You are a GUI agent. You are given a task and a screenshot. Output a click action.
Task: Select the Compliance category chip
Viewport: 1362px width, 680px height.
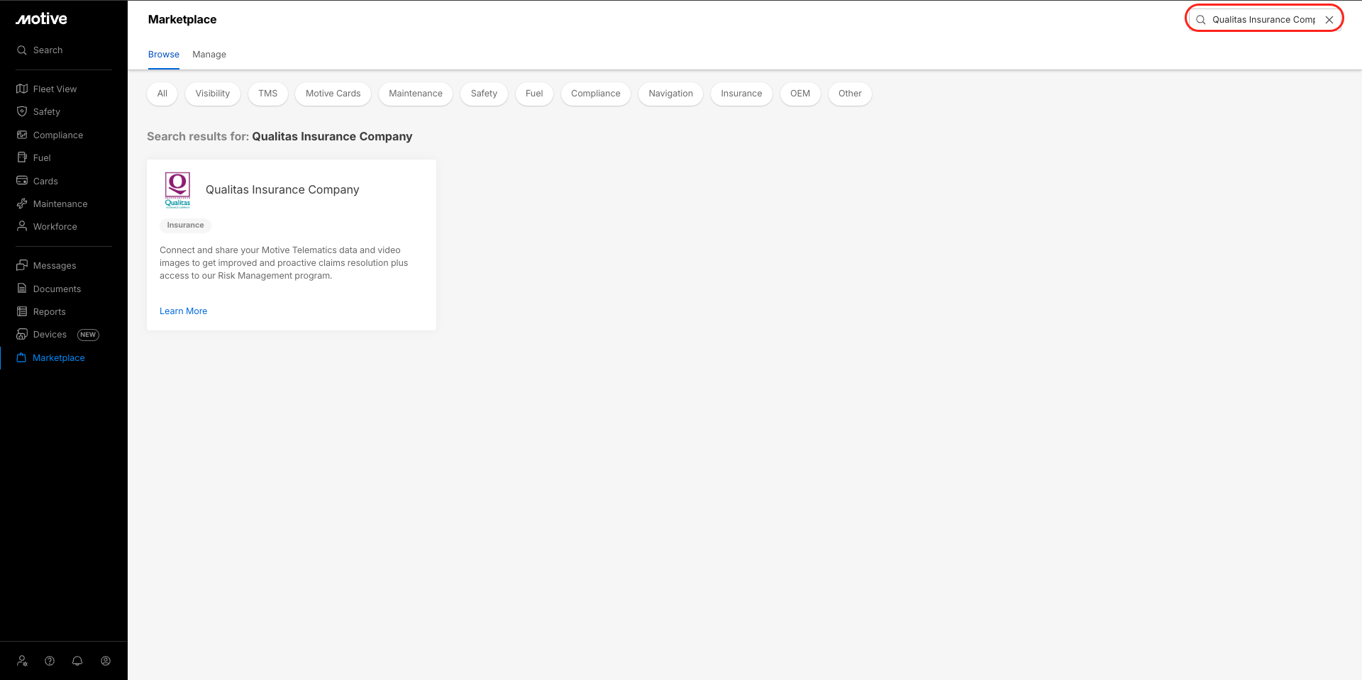click(596, 94)
